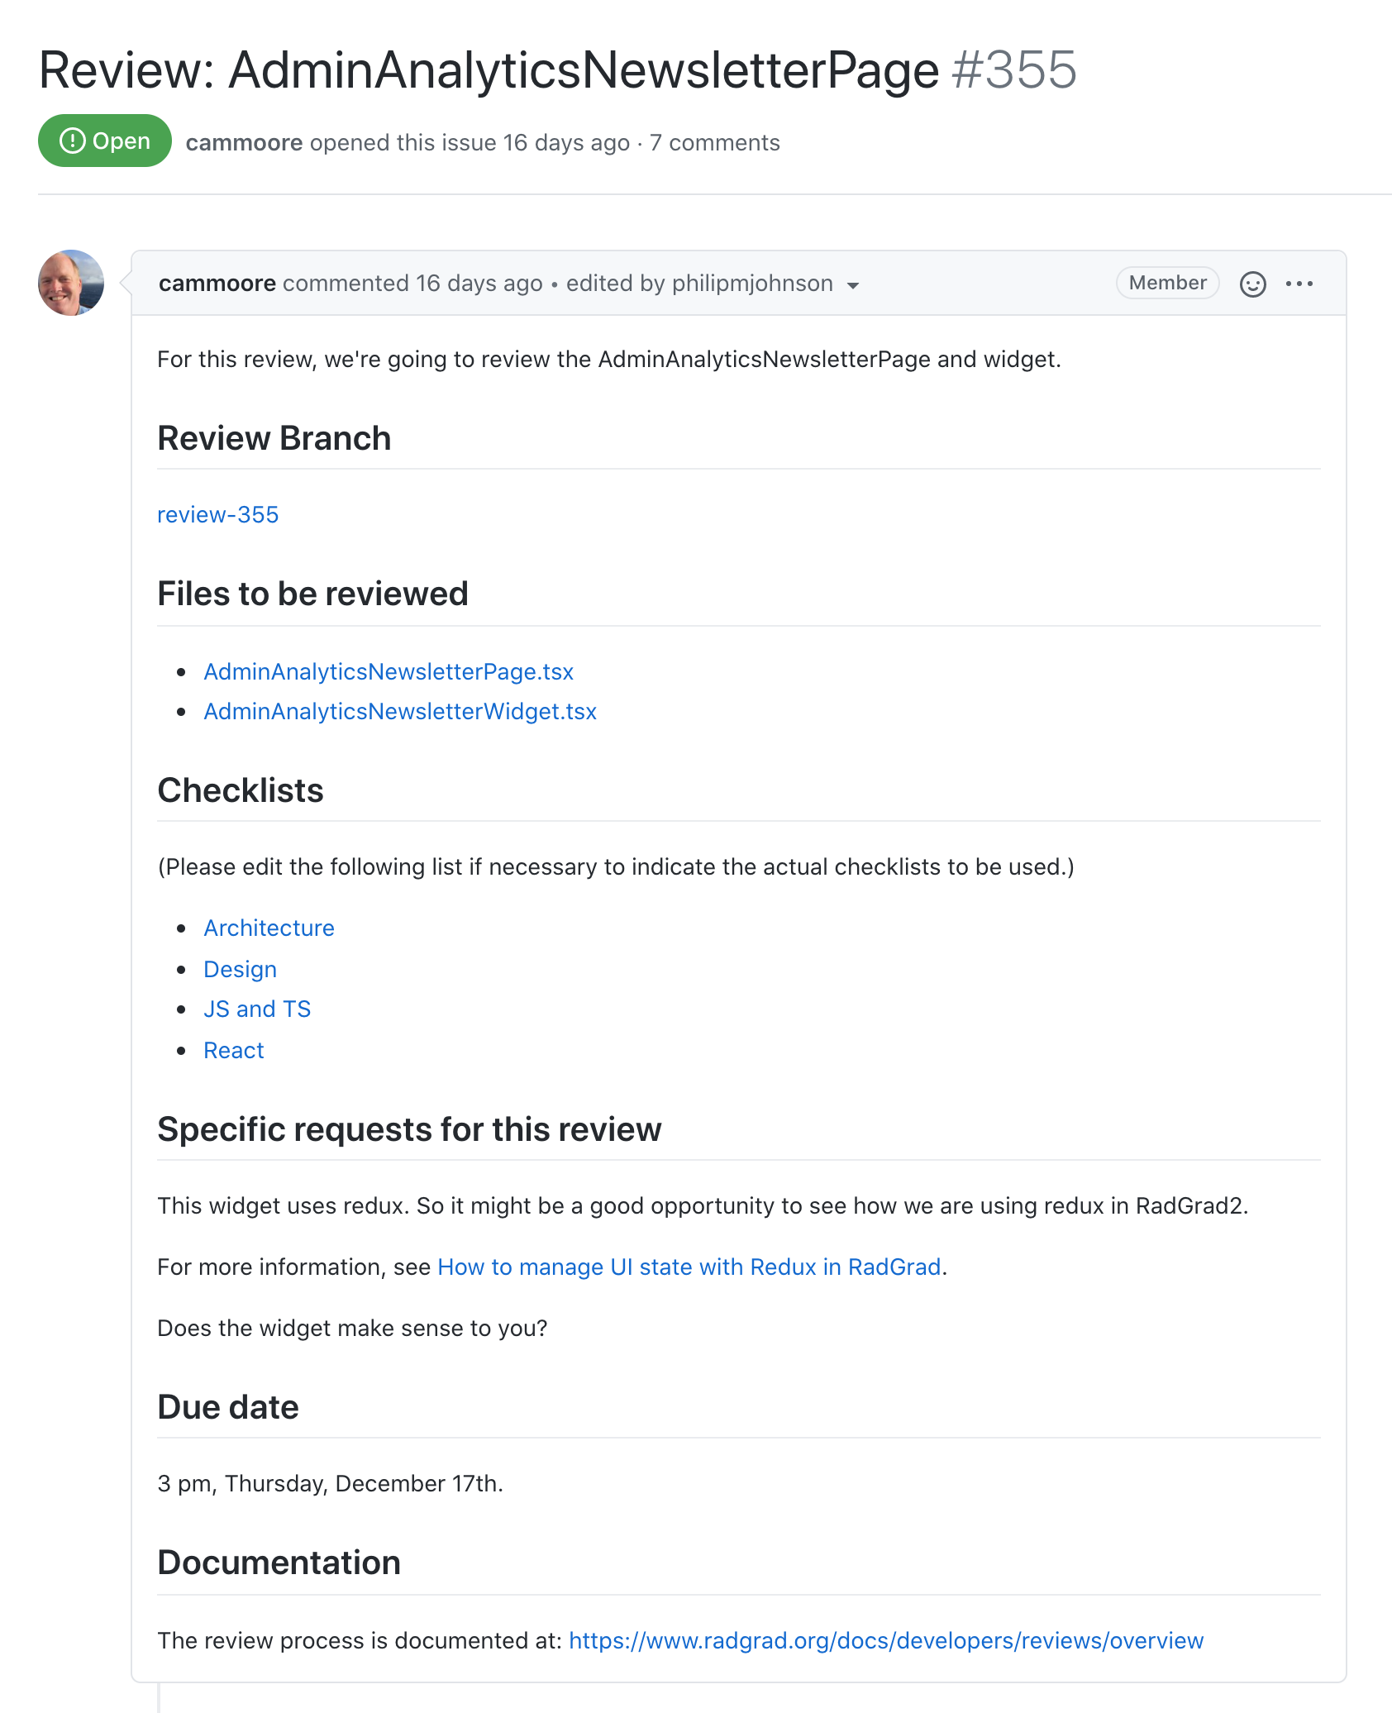
Task: Click cammoore's profile avatar
Action: click(x=71, y=283)
